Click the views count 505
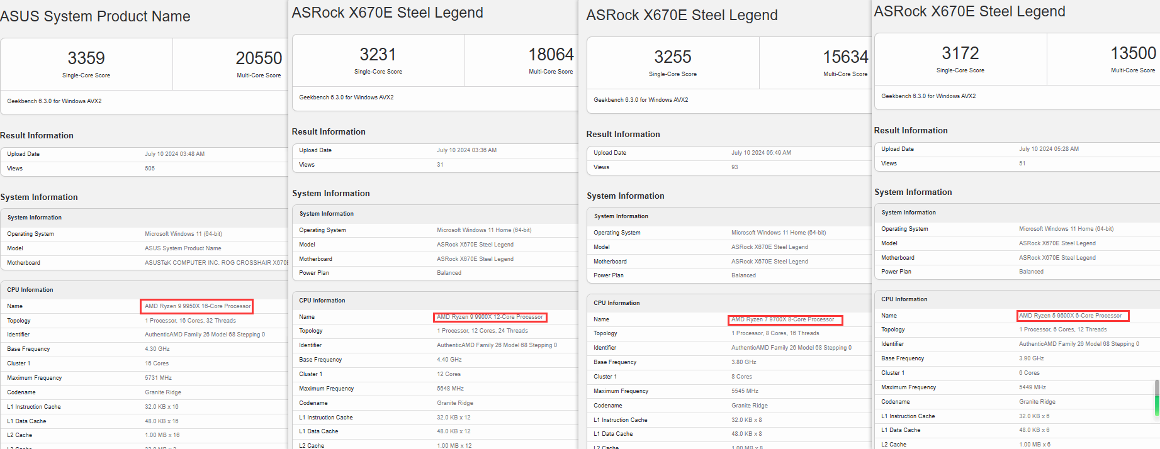The width and height of the screenshot is (1160, 449). (x=150, y=169)
